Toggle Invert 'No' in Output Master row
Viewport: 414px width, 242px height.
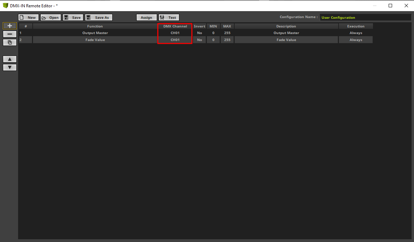199,33
